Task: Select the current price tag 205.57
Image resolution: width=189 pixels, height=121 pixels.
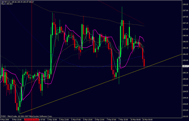Action: tap(185, 66)
